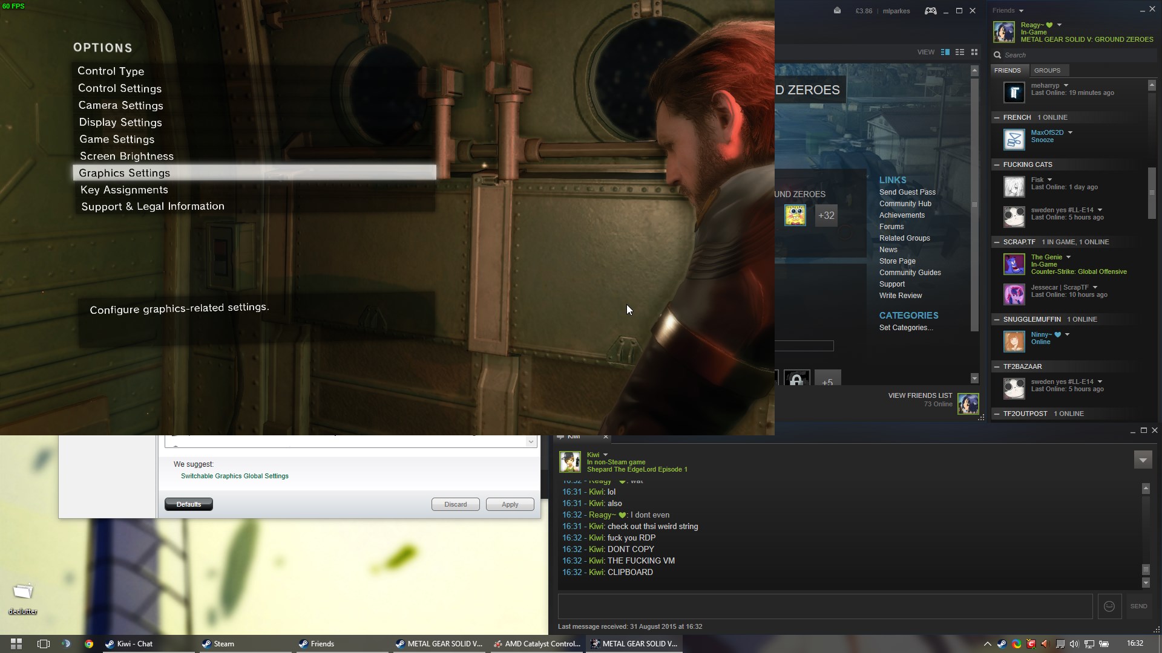Open large dropdown button in chat window
The image size is (1162, 653).
click(x=1143, y=460)
